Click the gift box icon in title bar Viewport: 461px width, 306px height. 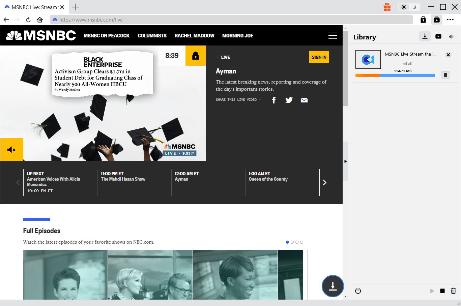387,7
